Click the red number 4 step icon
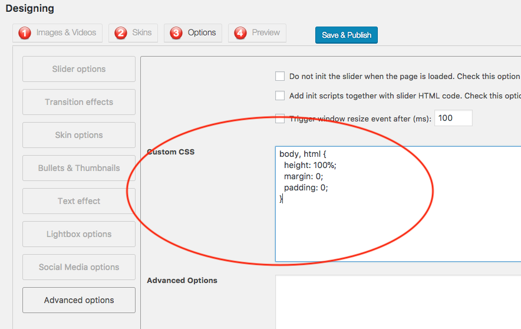 pyautogui.click(x=240, y=33)
